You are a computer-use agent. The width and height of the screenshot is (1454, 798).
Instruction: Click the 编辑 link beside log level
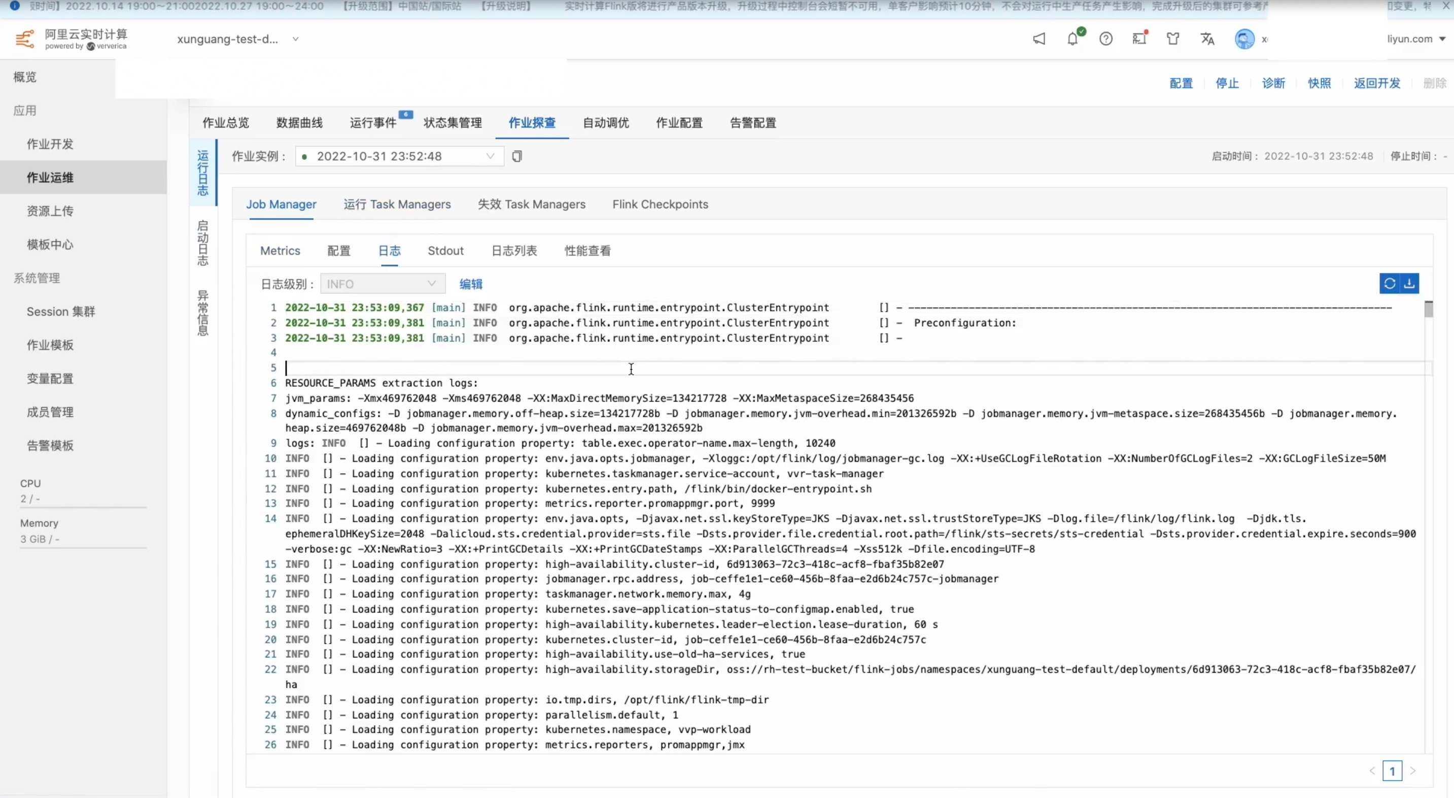[471, 284]
